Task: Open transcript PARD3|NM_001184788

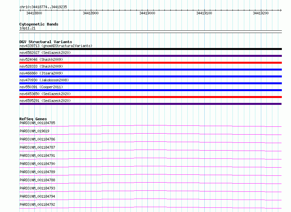Action: pyautogui.click(x=37, y=180)
